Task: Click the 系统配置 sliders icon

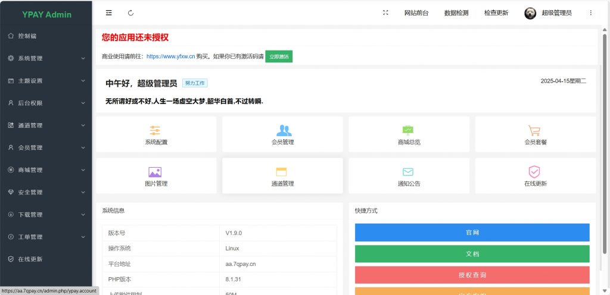Action: (x=155, y=130)
